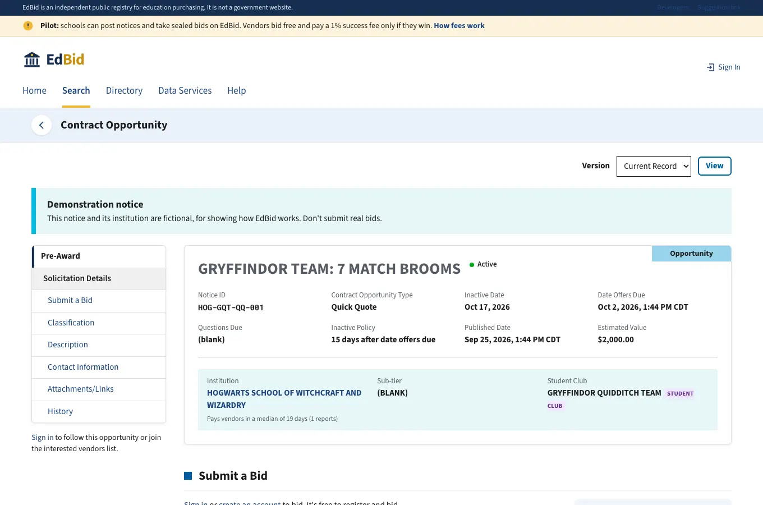Click the Estimated Value $2,000.00
This screenshot has height=505, width=763.
[616, 340]
